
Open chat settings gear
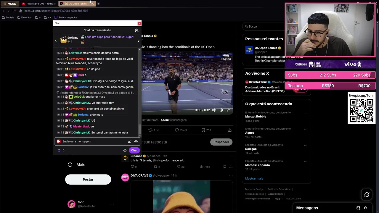tap(125, 150)
